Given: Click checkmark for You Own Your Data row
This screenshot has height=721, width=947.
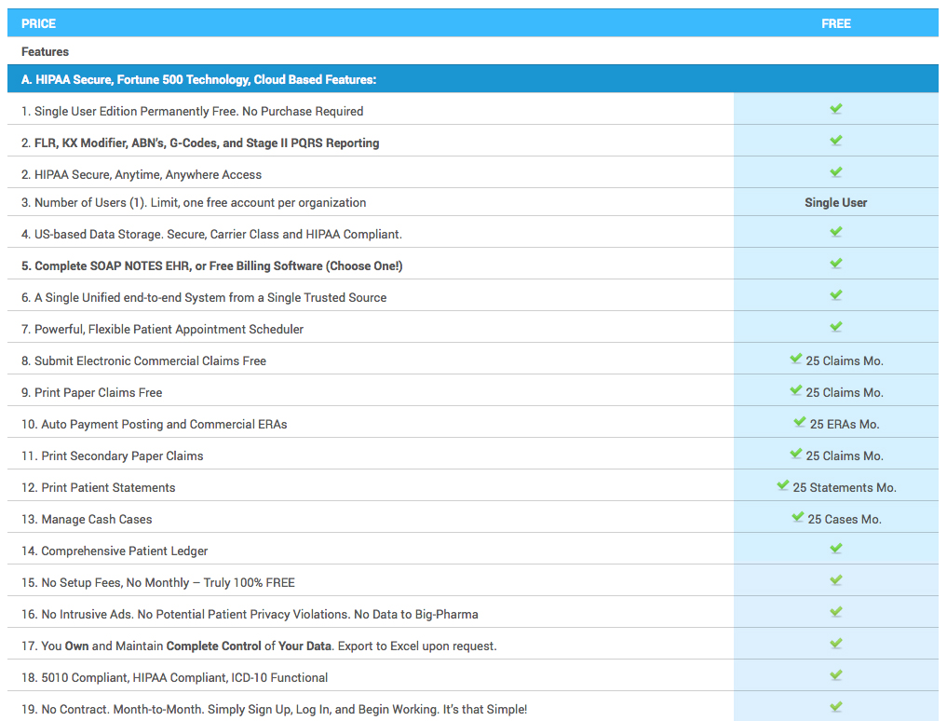Looking at the screenshot, I should click(836, 643).
